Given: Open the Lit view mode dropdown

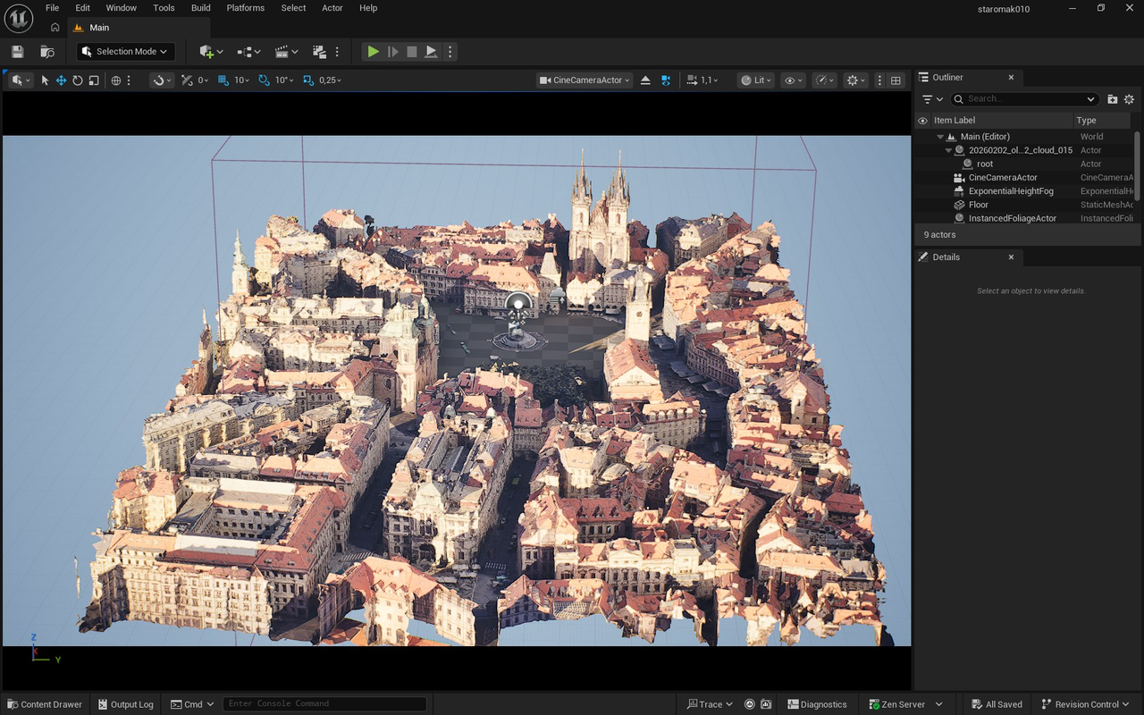Looking at the screenshot, I should [757, 80].
